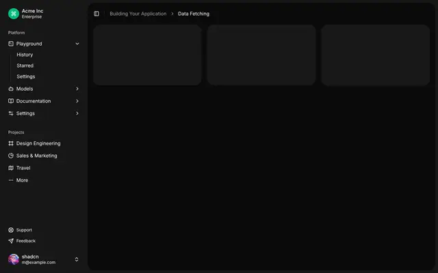Image resolution: width=438 pixels, height=273 pixels.
Task: Click the Acme Inc green logo
Action: [14, 14]
